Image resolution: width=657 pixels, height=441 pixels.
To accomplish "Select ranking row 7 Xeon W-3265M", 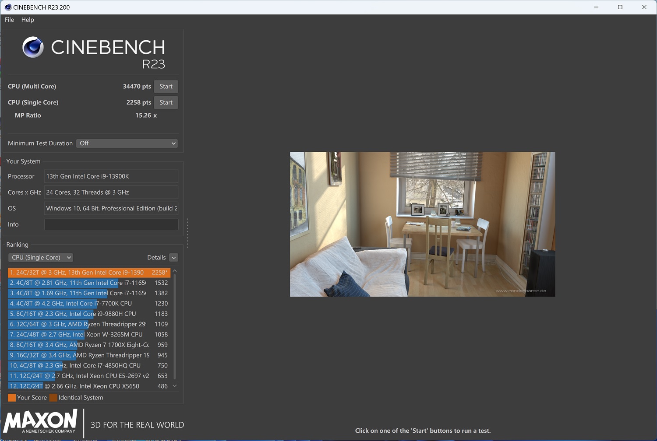I will [x=89, y=335].
